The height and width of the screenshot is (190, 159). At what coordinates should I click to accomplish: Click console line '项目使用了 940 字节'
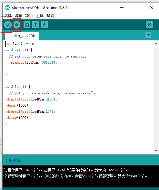pos(66,170)
